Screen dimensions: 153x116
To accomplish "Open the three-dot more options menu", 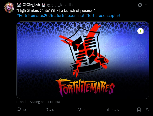I will click(x=147, y=5).
